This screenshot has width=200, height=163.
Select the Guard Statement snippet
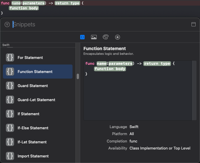tap(38, 86)
